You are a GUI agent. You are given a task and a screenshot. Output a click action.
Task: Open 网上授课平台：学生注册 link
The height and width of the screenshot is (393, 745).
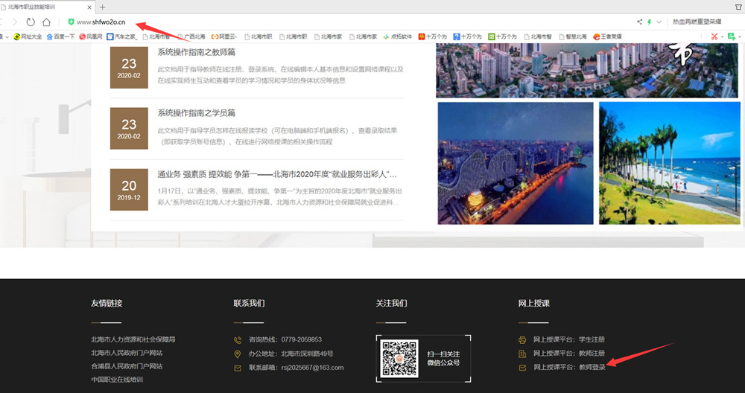pyautogui.click(x=568, y=339)
